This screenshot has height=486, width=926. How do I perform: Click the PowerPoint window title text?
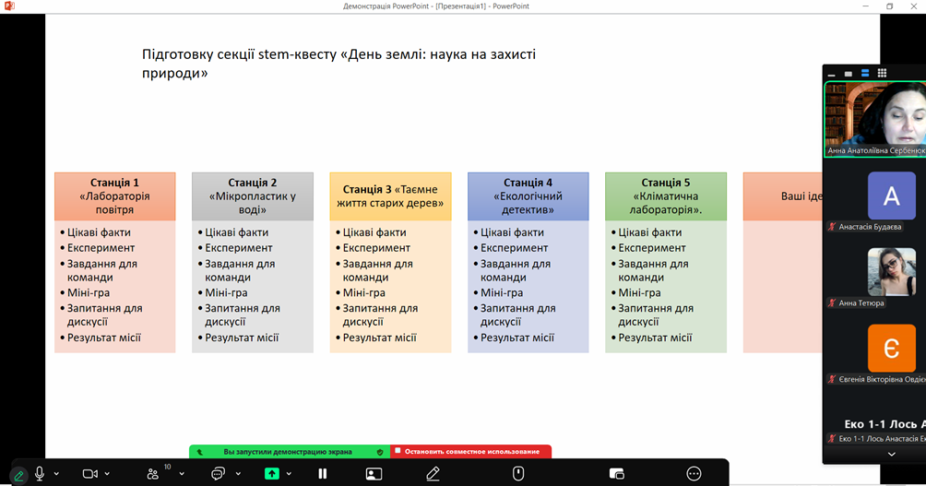[436, 6]
